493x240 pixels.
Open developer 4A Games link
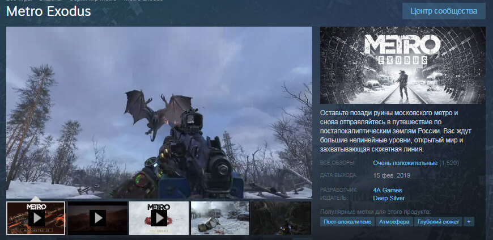(388, 190)
